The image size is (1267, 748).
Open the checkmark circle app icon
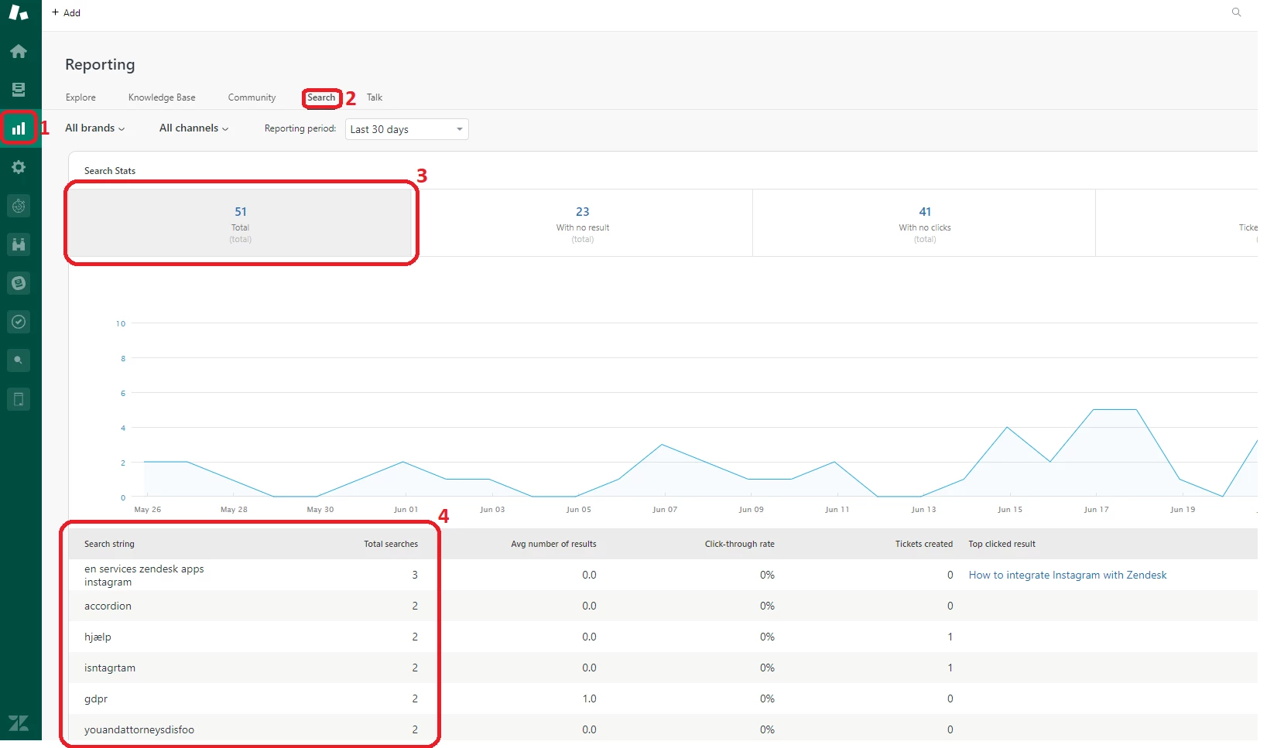(x=19, y=322)
